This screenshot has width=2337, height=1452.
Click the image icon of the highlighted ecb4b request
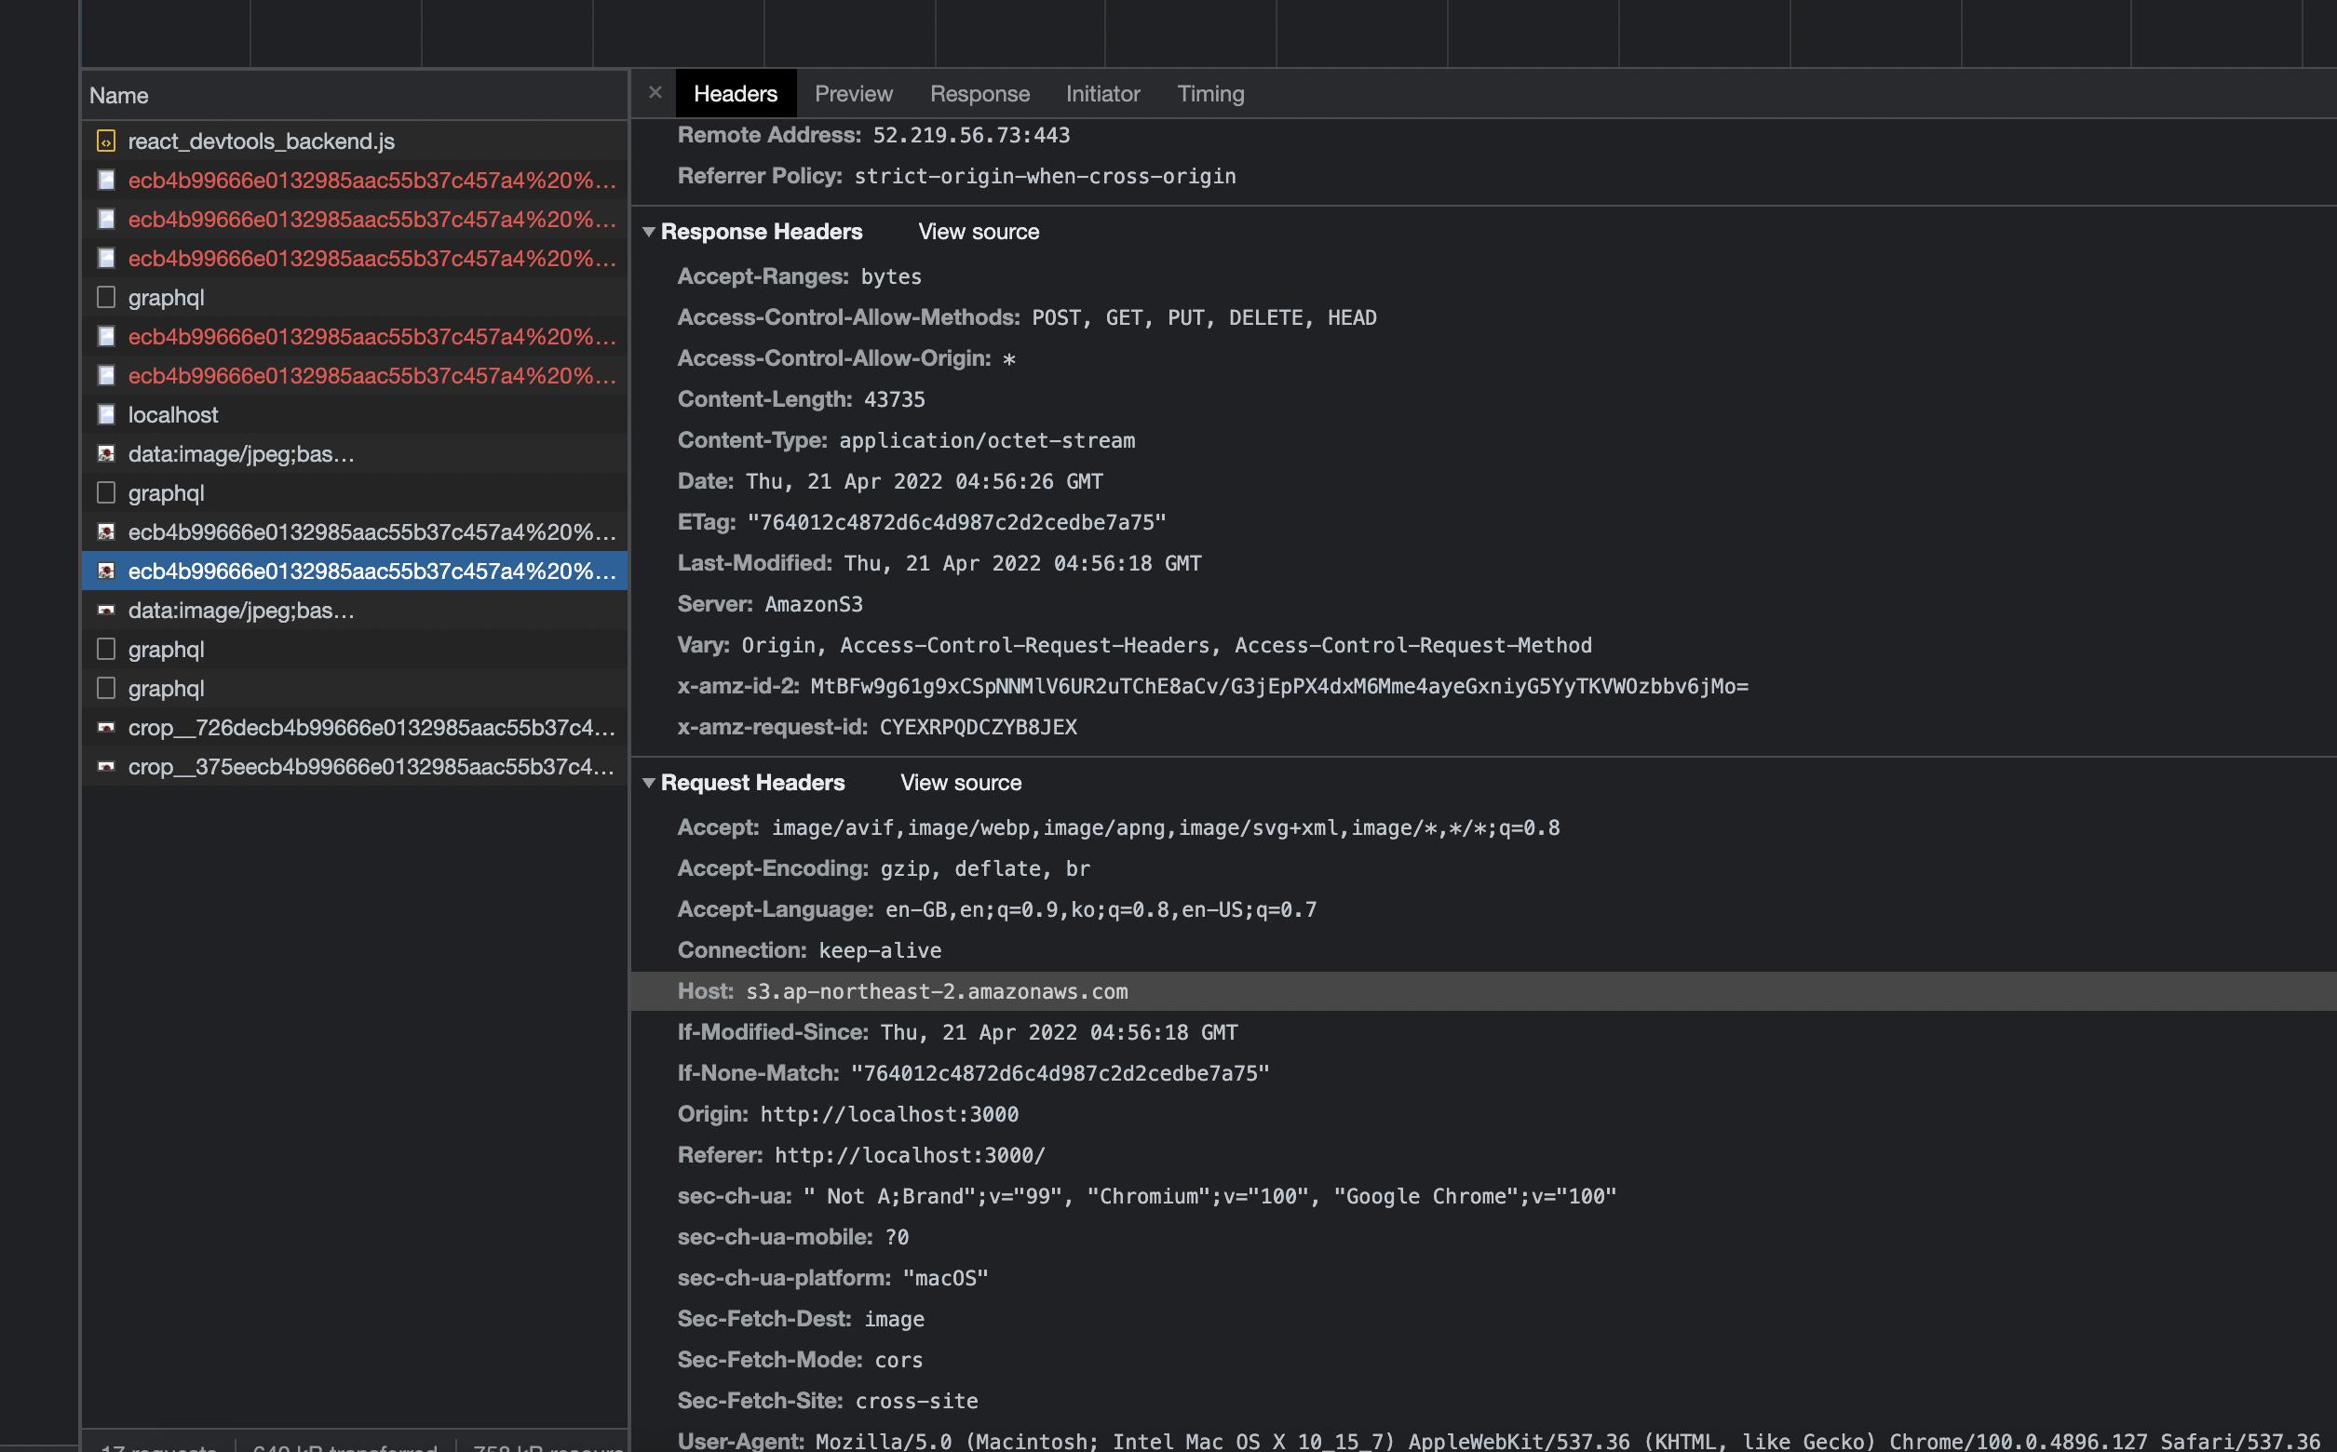[x=105, y=571]
